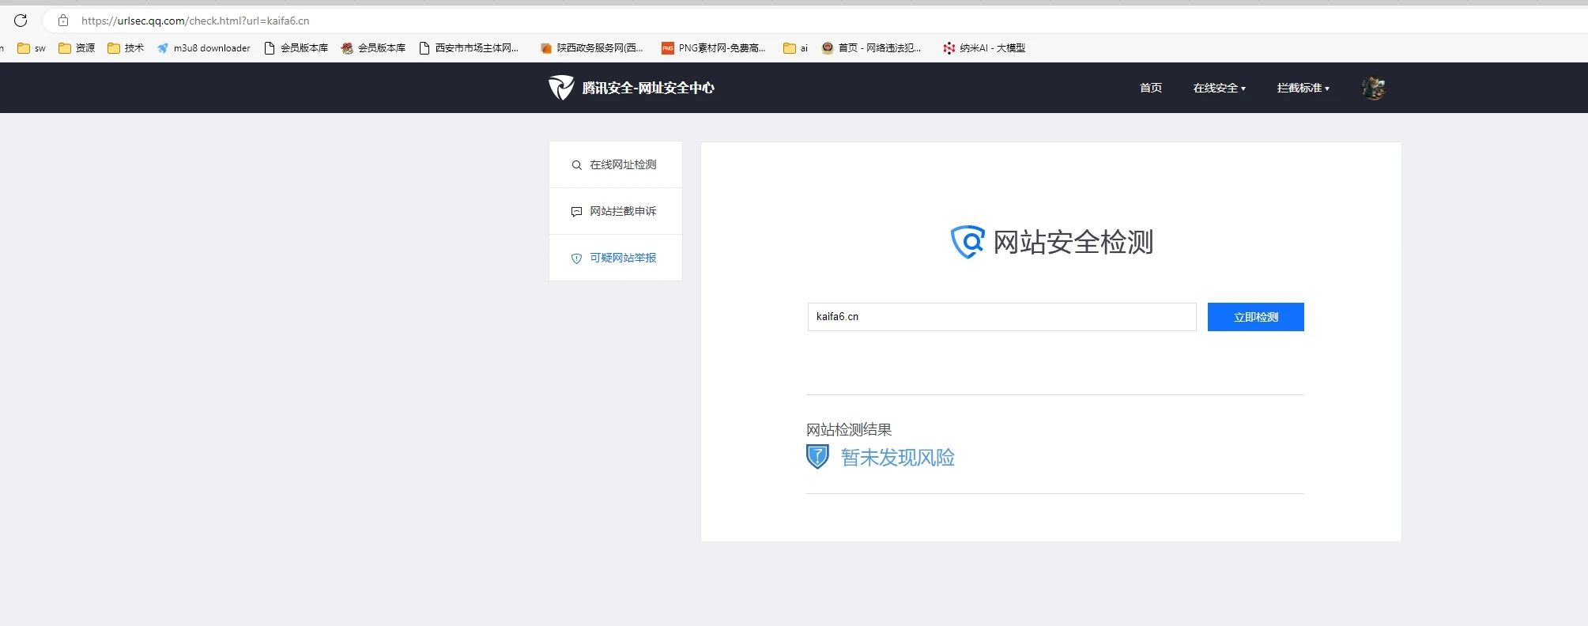The width and height of the screenshot is (1588, 626).
Task: Click the 暂未发现风险 result text
Action: [x=897, y=458]
